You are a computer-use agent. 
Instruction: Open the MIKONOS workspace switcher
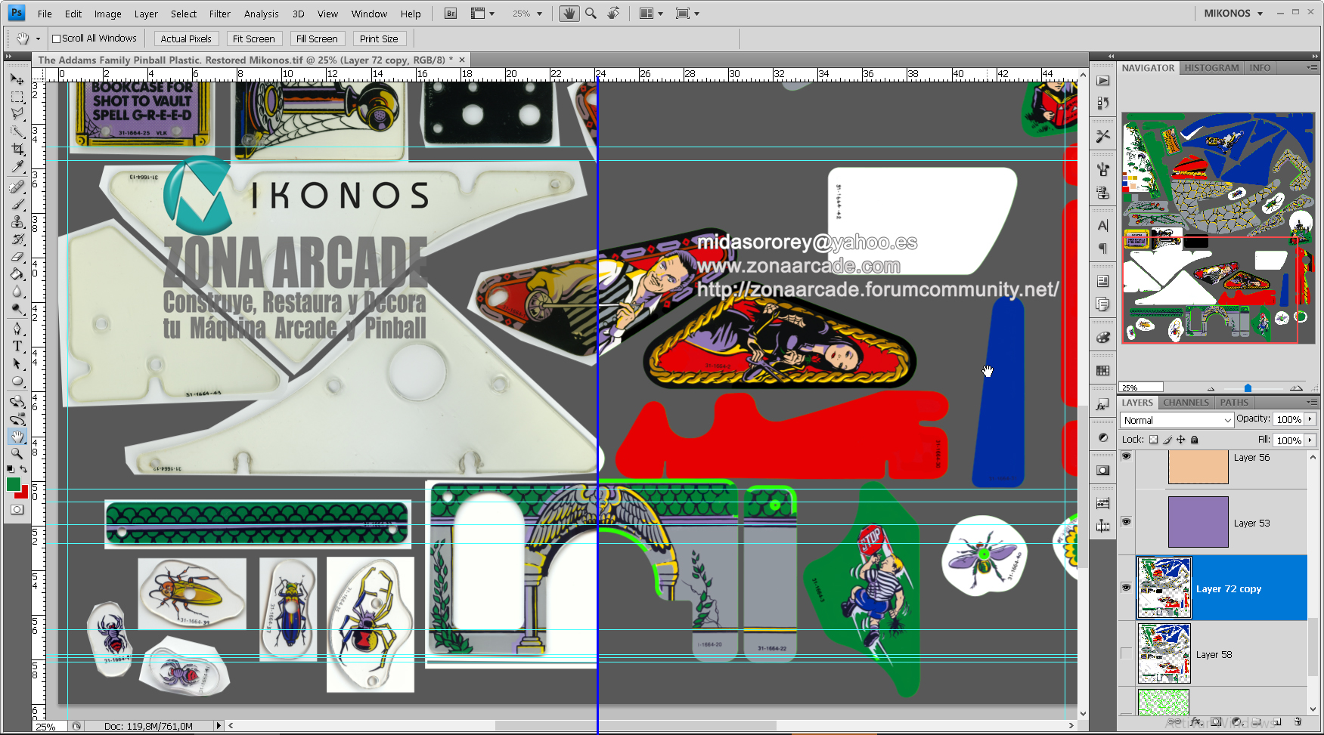coord(1233,14)
